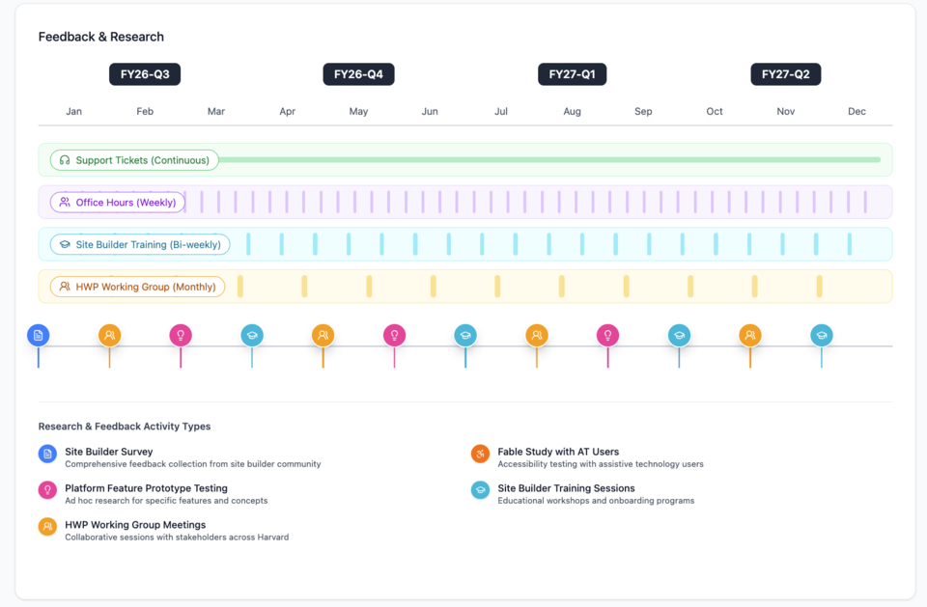Click the people icon in Office Hours pill

tap(65, 202)
